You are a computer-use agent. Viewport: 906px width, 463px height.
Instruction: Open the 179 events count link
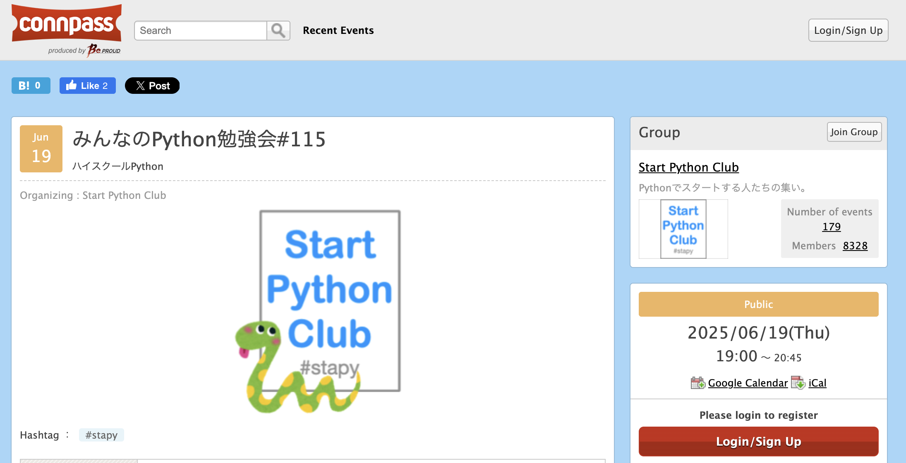pos(831,227)
